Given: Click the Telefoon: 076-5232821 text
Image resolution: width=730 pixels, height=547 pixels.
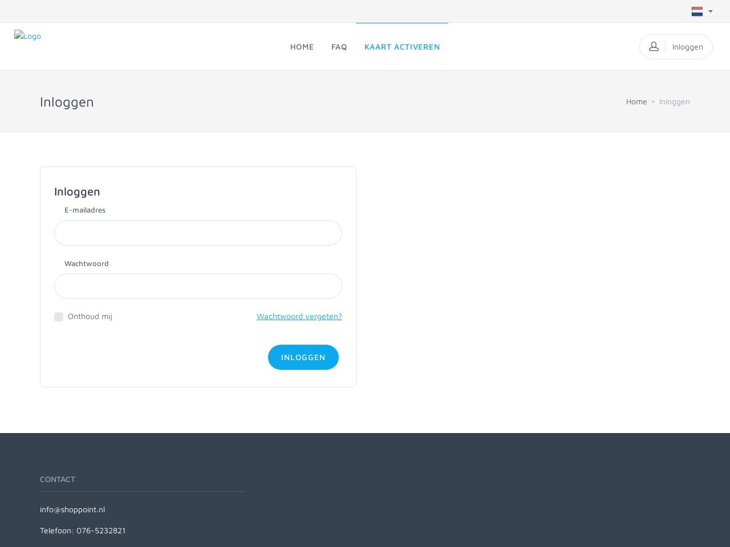Looking at the screenshot, I should tap(83, 530).
